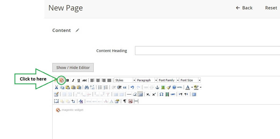Toggle italic formatting
Screen dimensions: 280x139
click(73, 80)
